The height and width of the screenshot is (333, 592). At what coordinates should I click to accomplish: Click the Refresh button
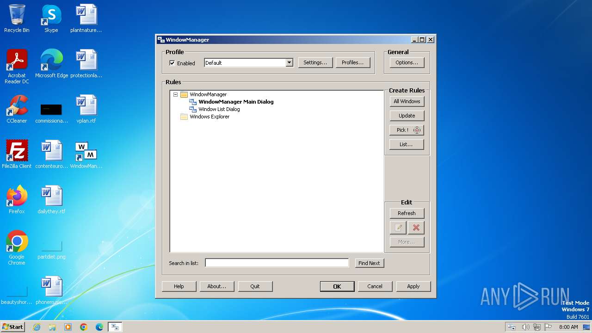click(407, 213)
